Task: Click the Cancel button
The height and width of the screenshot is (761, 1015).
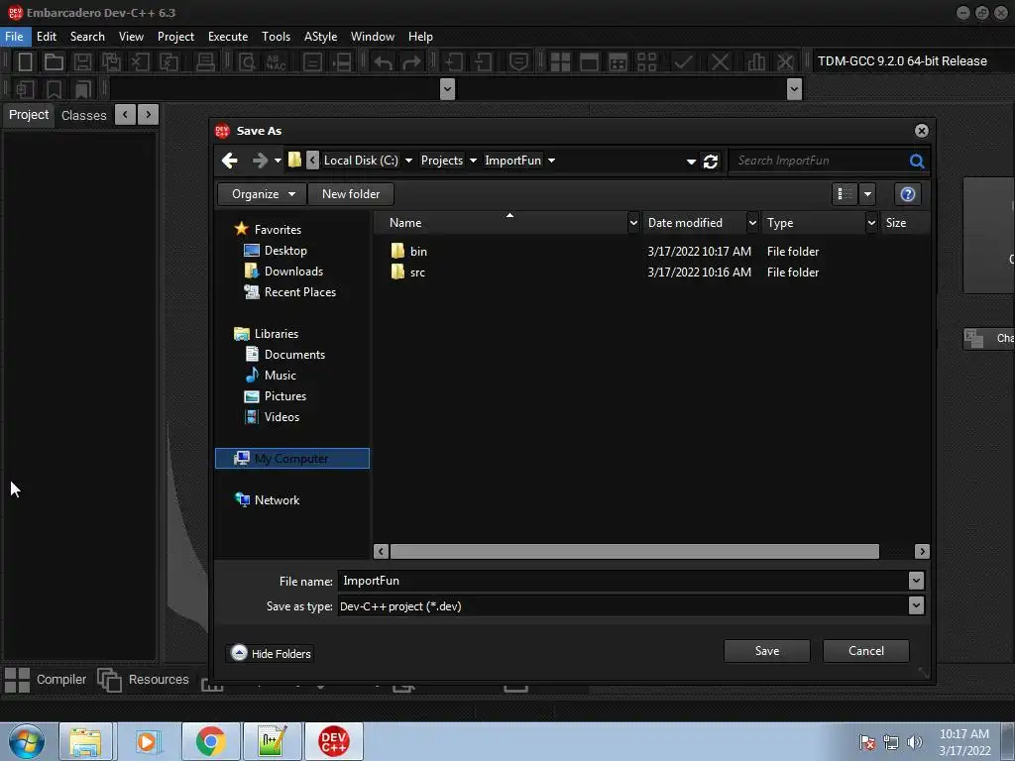Action: point(866,651)
